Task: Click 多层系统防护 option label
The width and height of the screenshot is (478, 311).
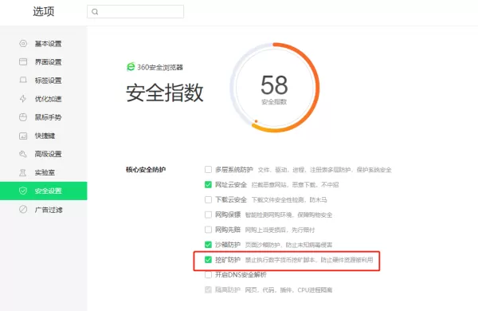Action: [234, 169]
